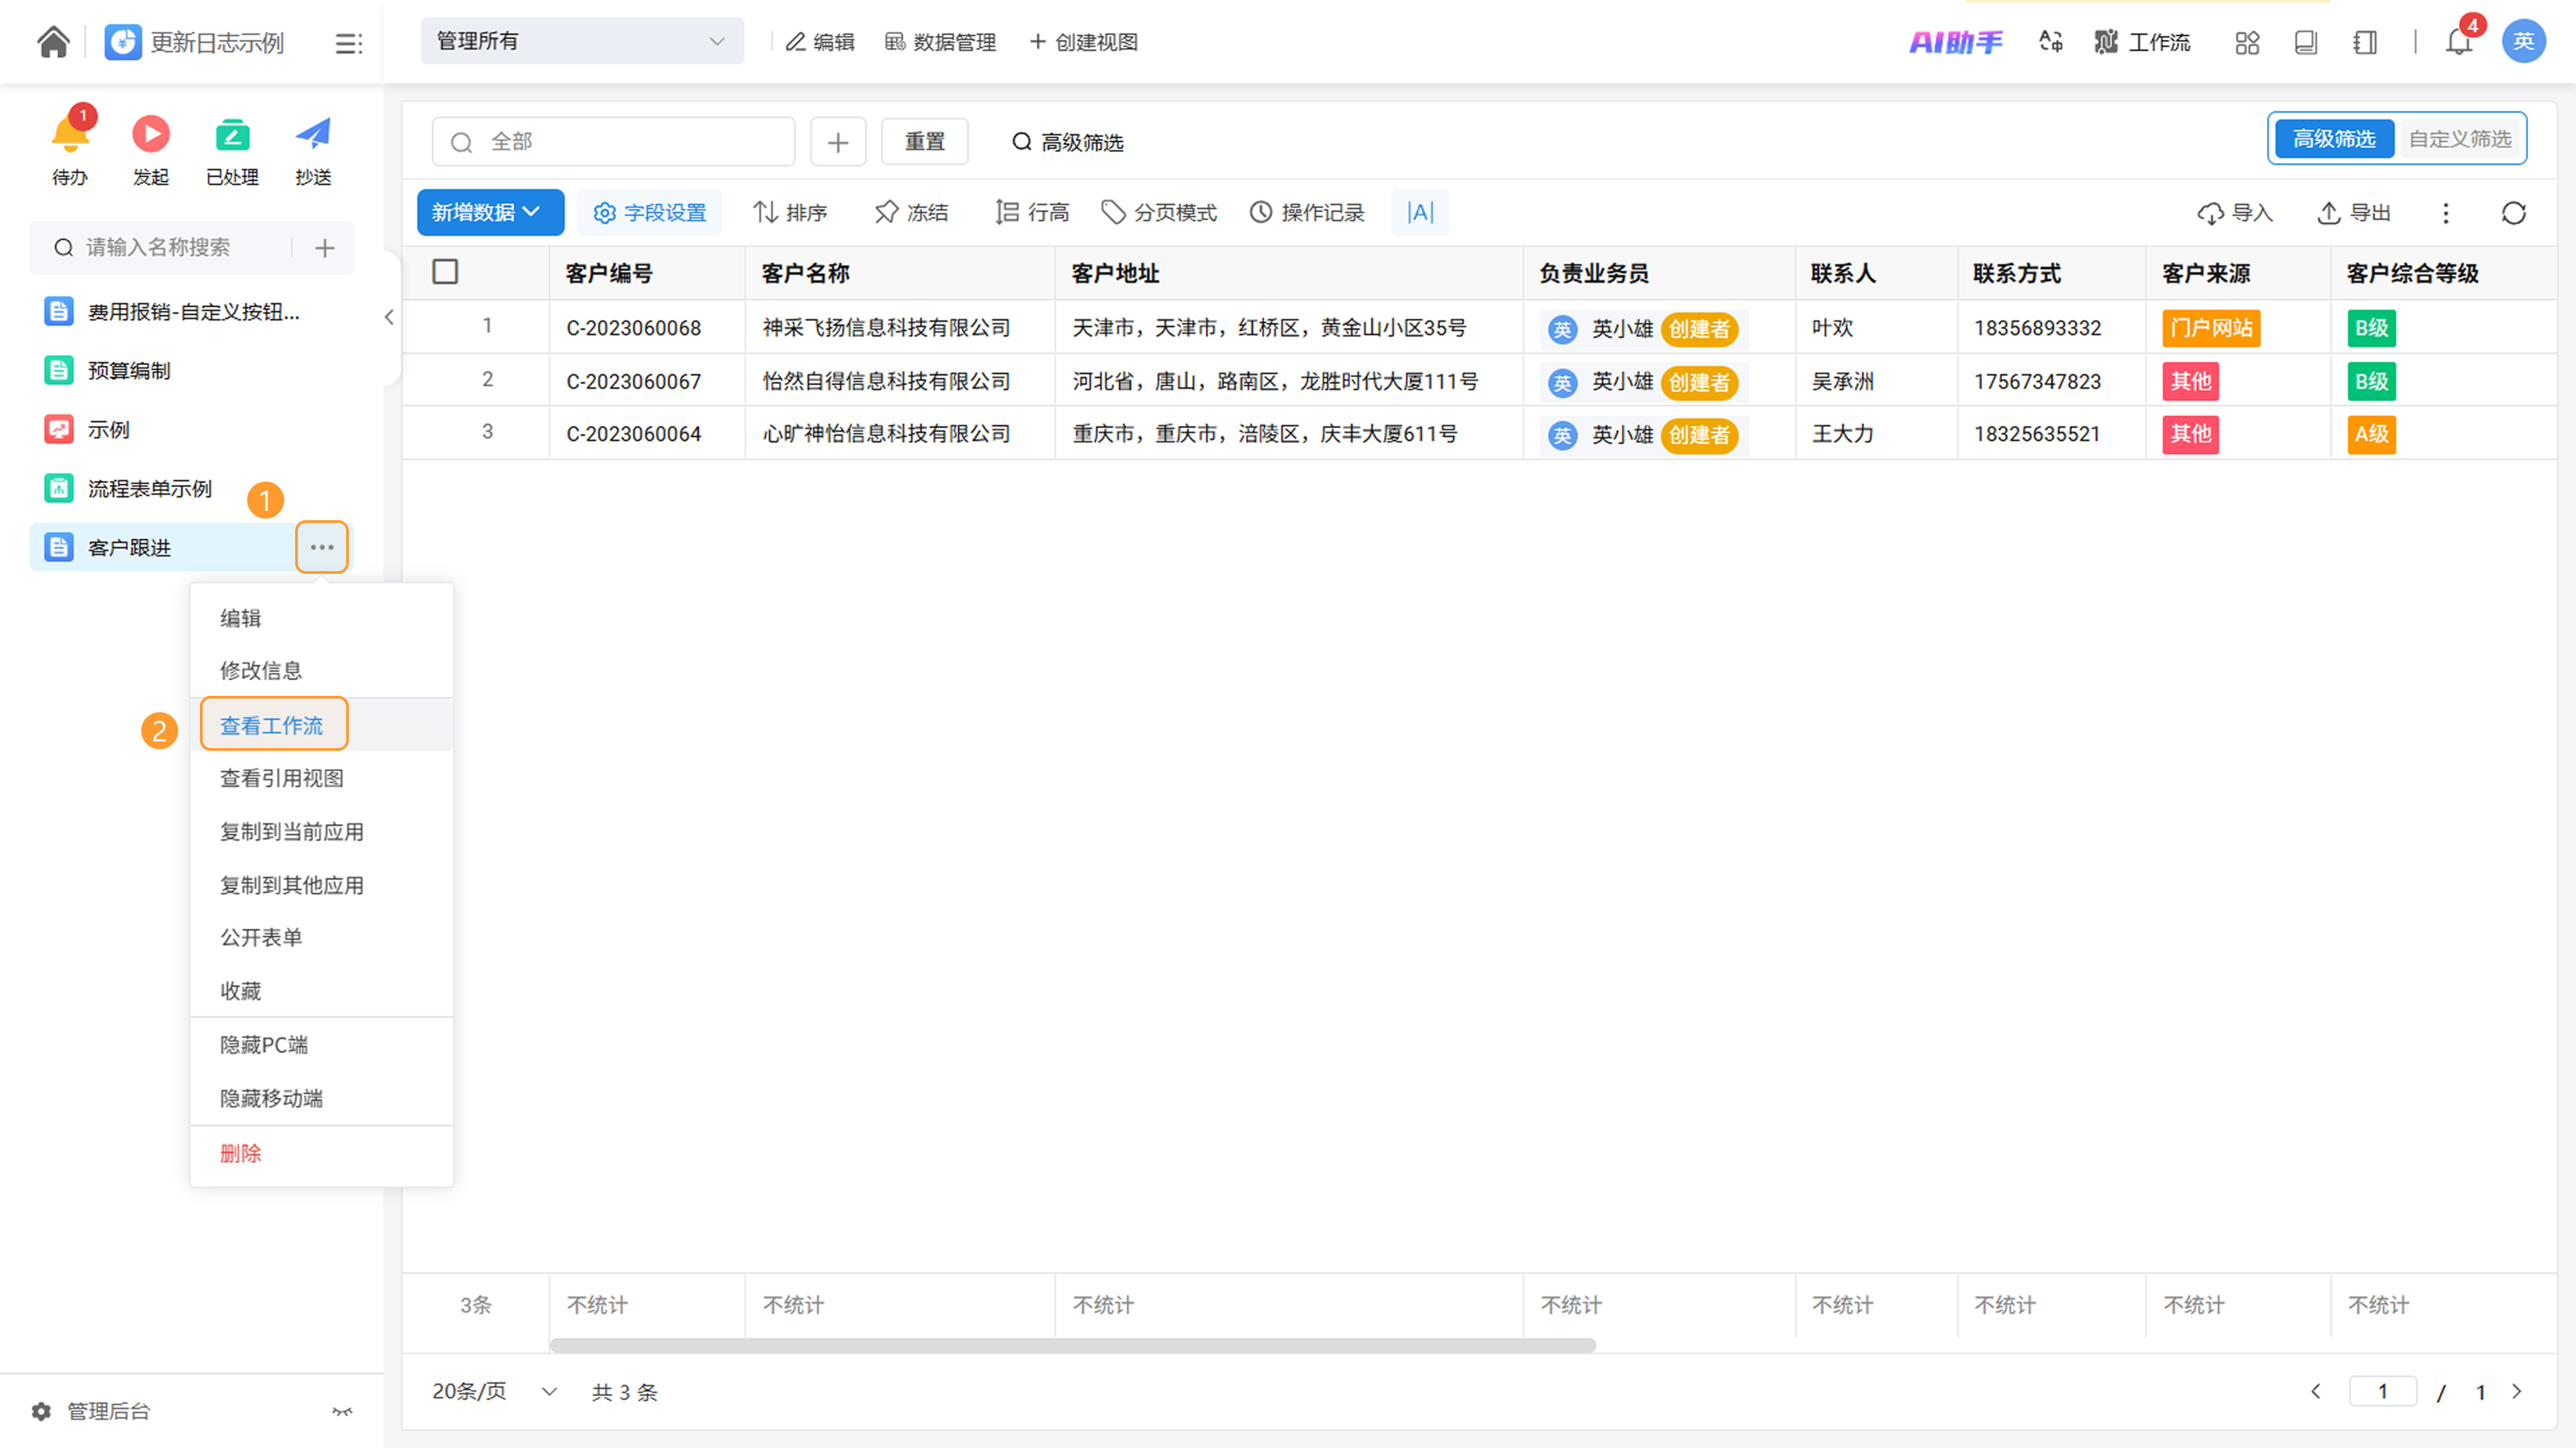Image resolution: width=2576 pixels, height=1448 pixels.
Task: Click the translate language icon
Action: click(x=2051, y=42)
